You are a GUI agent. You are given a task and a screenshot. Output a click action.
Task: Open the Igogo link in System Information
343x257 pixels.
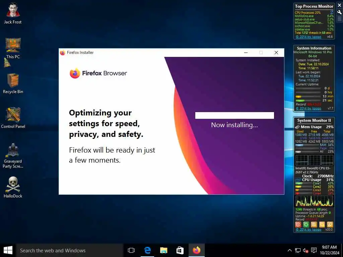[x=308, y=108]
